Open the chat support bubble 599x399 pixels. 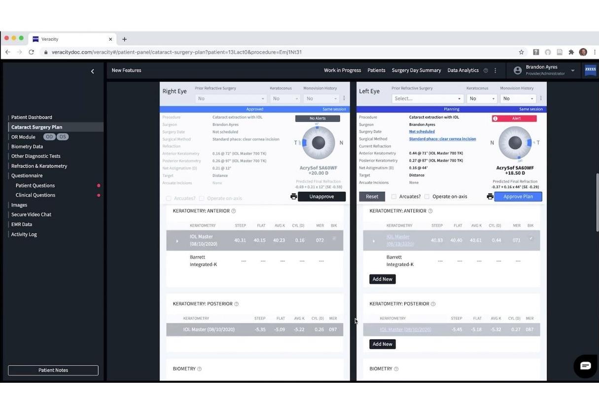coord(585,366)
